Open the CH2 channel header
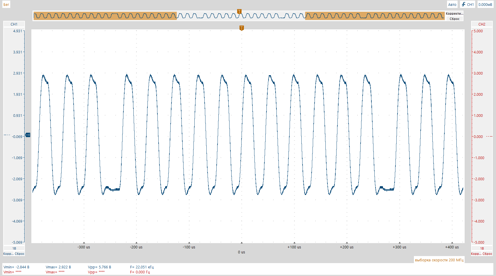The width and height of the screenshot is (496, 276). [x=482, y=24]
